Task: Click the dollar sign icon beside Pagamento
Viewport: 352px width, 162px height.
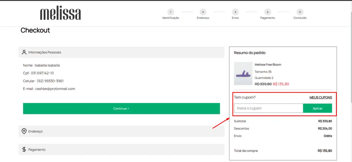Action: coord(24,149)
